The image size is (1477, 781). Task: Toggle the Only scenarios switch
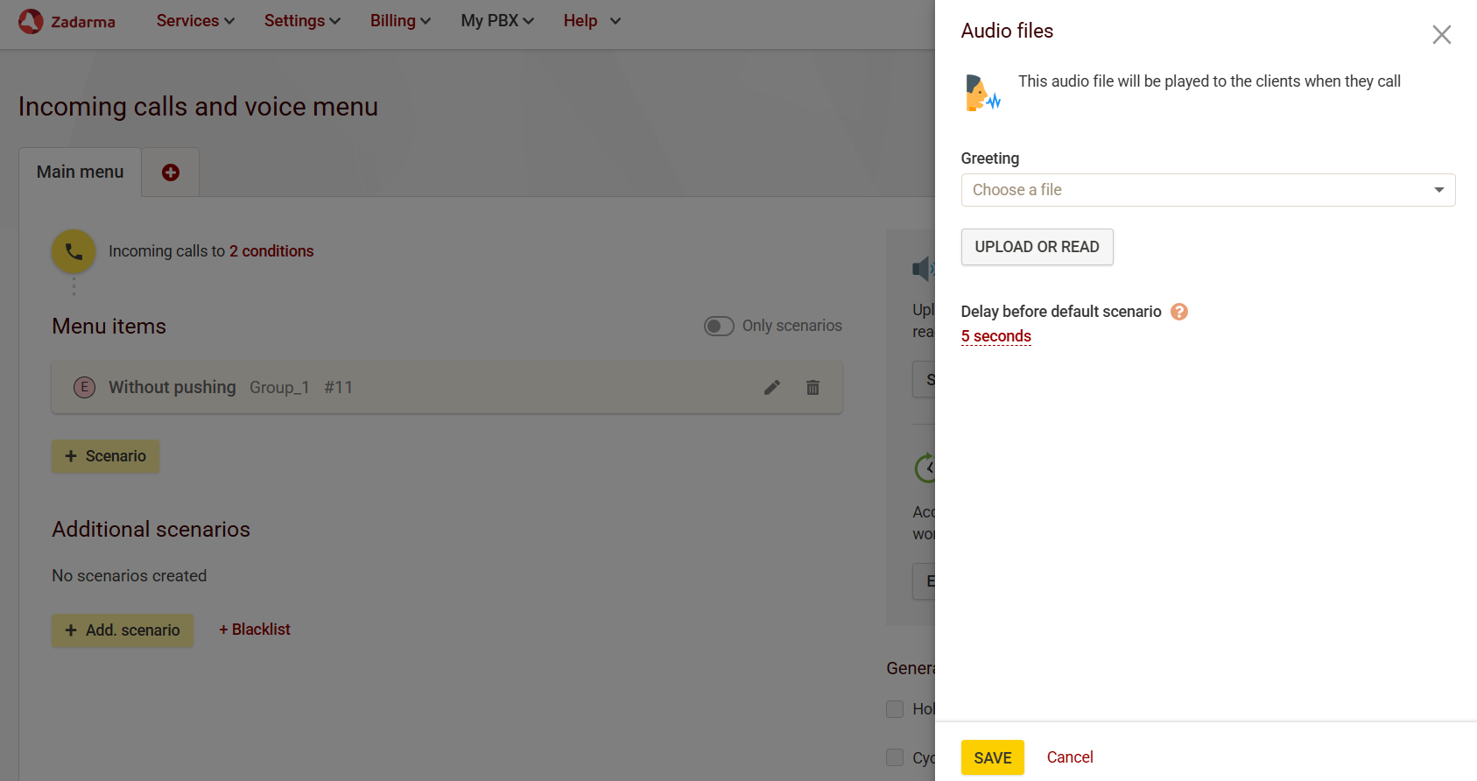pos(719,326)
